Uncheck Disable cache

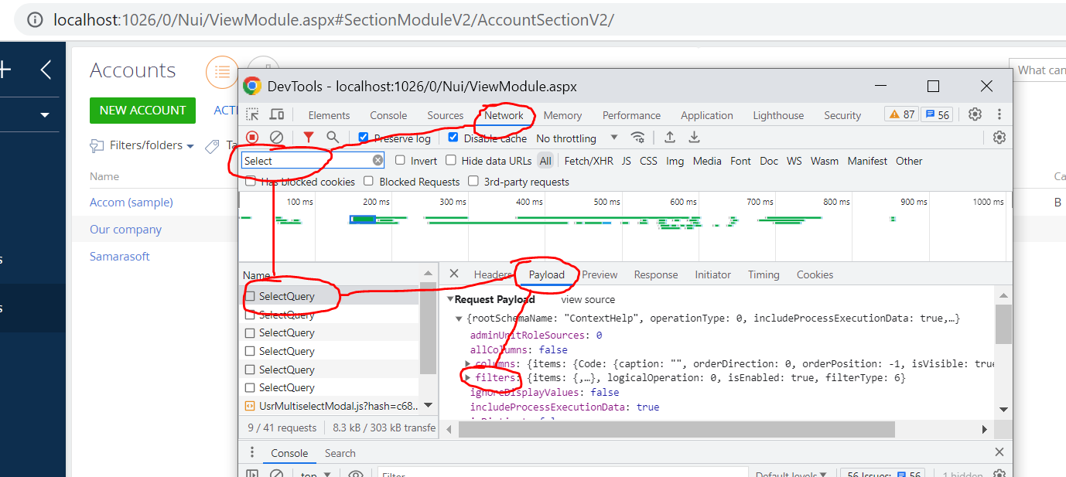tap(453, 137)
